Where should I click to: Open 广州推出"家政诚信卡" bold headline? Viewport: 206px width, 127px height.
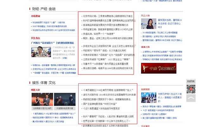pyautogui.click(x=52, y=43)
